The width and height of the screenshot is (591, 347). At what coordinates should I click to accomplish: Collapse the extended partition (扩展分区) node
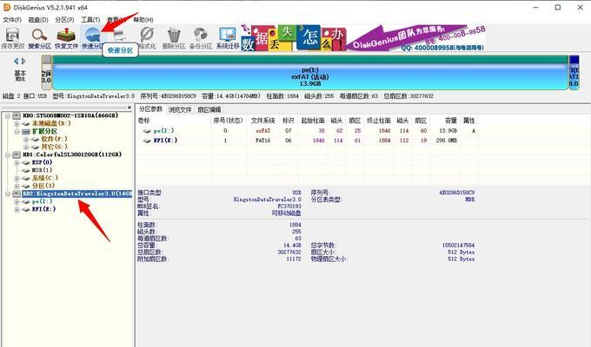pyautogui.click(x=17, y=131)
